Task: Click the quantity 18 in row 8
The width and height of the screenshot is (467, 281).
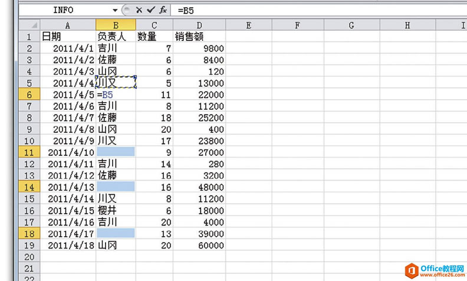Action: 154,117
